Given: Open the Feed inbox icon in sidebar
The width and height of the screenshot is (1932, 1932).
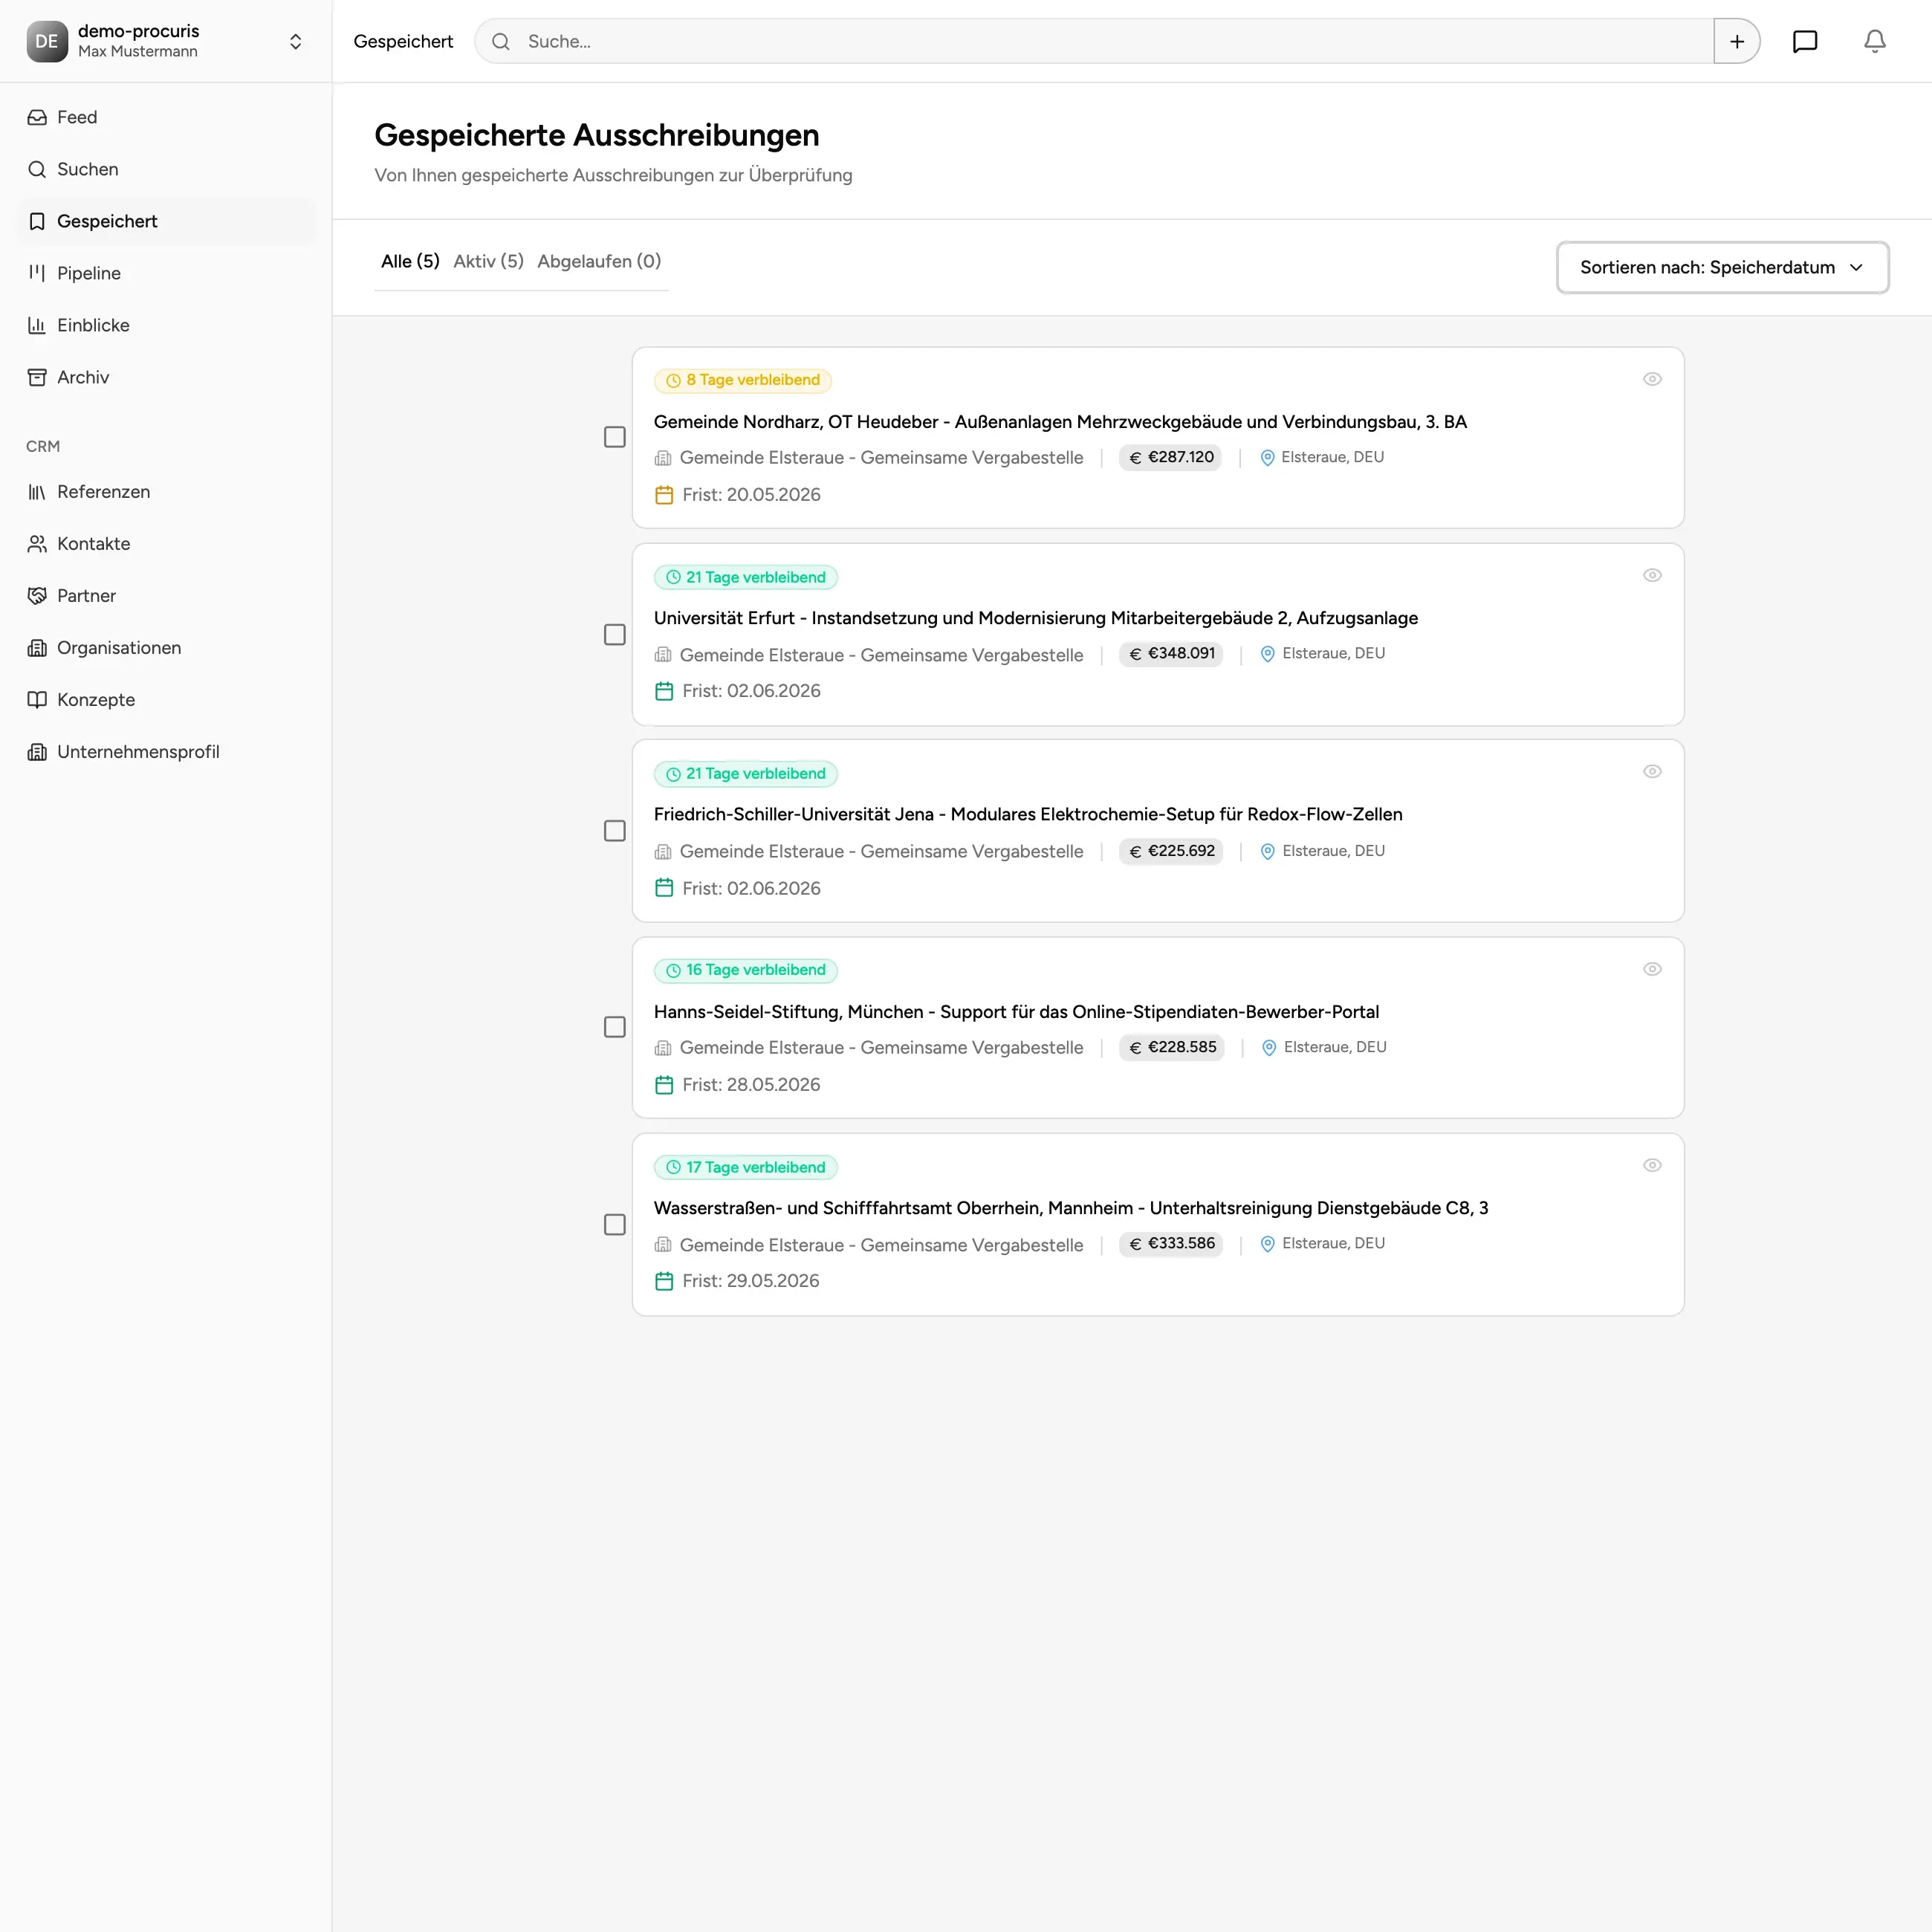Looking at the screenshot, I should coord(37,117).
